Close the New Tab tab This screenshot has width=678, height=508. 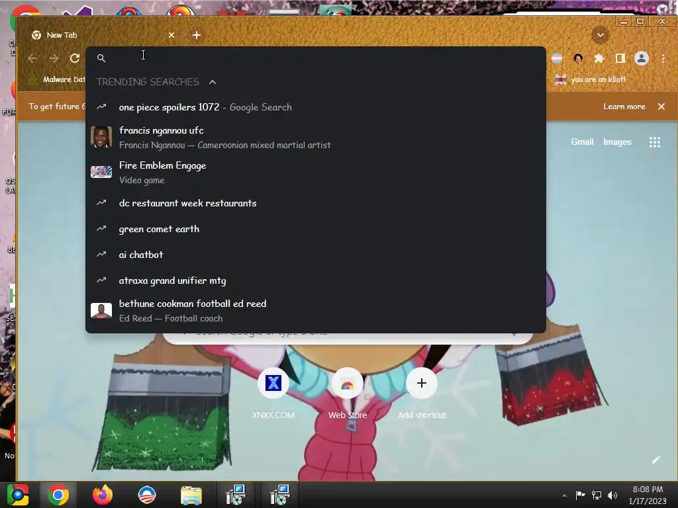(171, 35)
